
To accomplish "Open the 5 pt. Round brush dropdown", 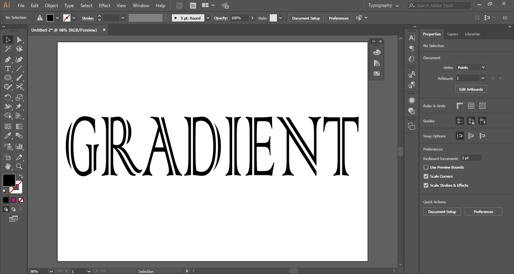I will [208, 18].
